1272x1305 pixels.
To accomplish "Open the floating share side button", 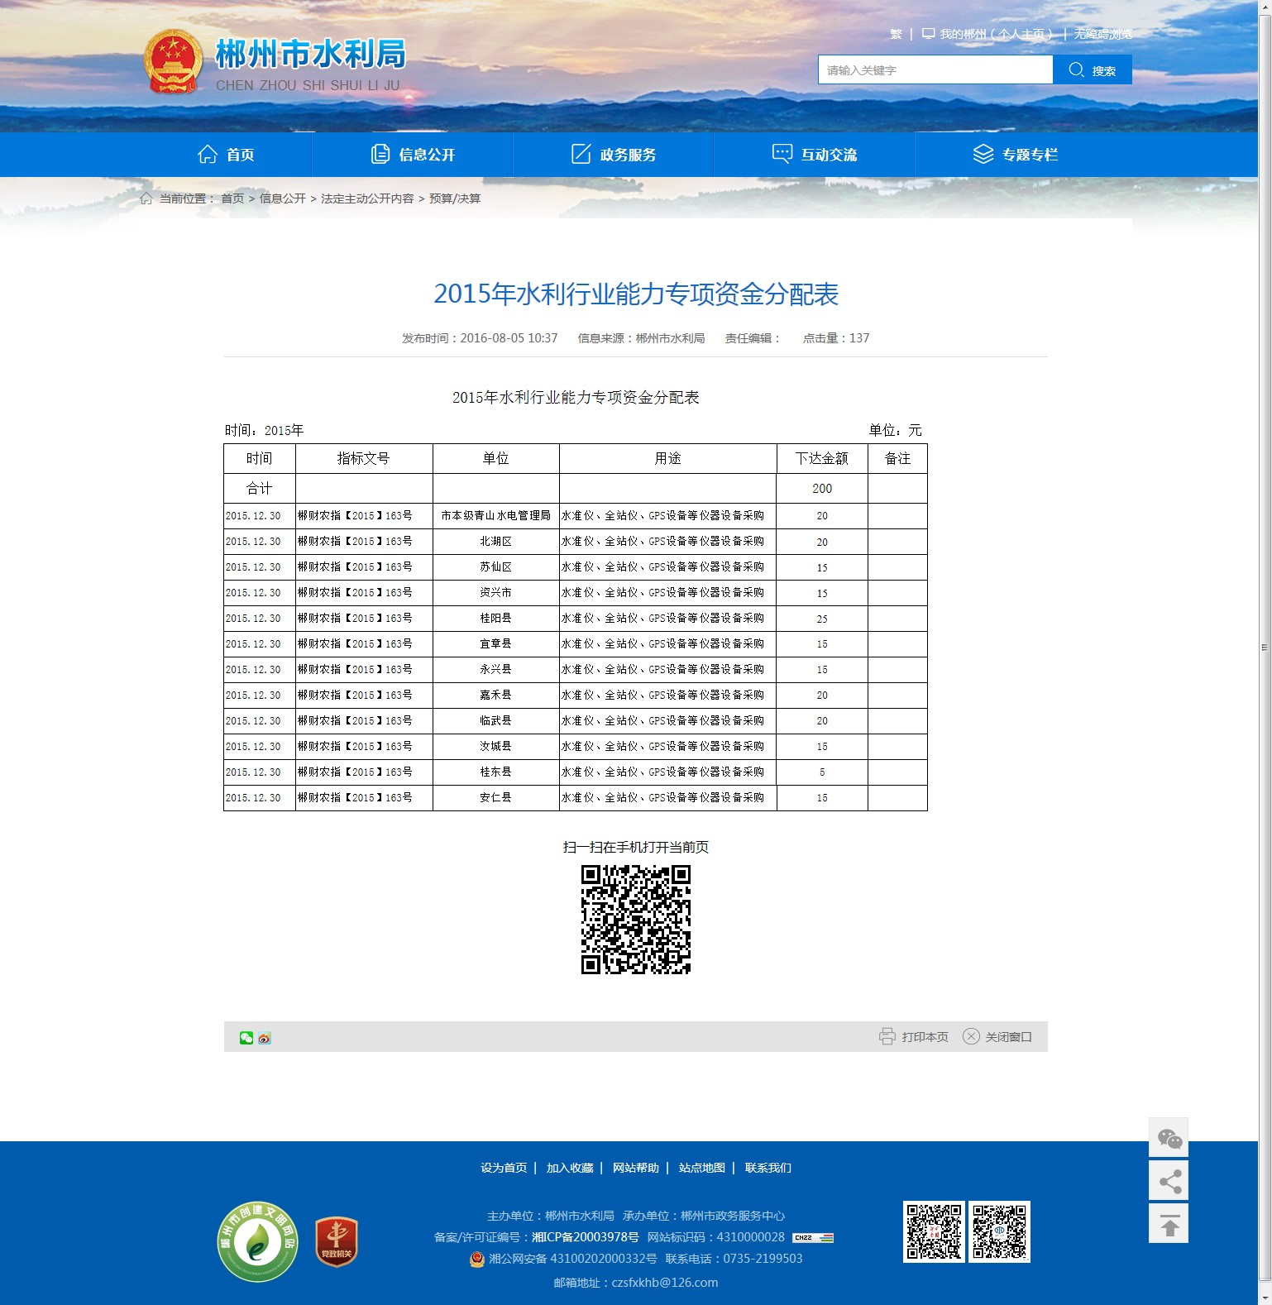I will (1169, 1181).
